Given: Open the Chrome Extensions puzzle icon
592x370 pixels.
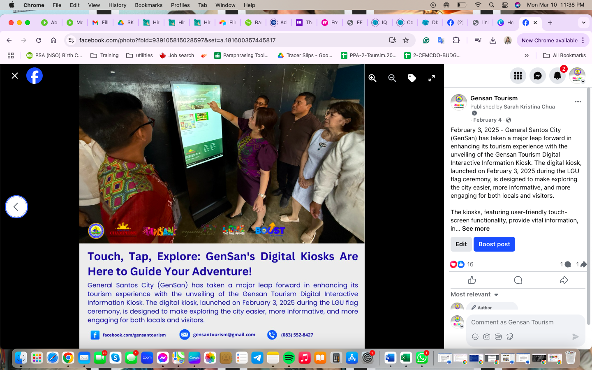Looking at the screenshot, I should pos(456,40).
